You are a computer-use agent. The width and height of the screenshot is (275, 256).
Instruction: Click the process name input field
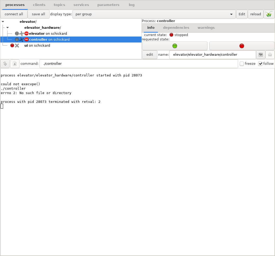coord(213,55)
